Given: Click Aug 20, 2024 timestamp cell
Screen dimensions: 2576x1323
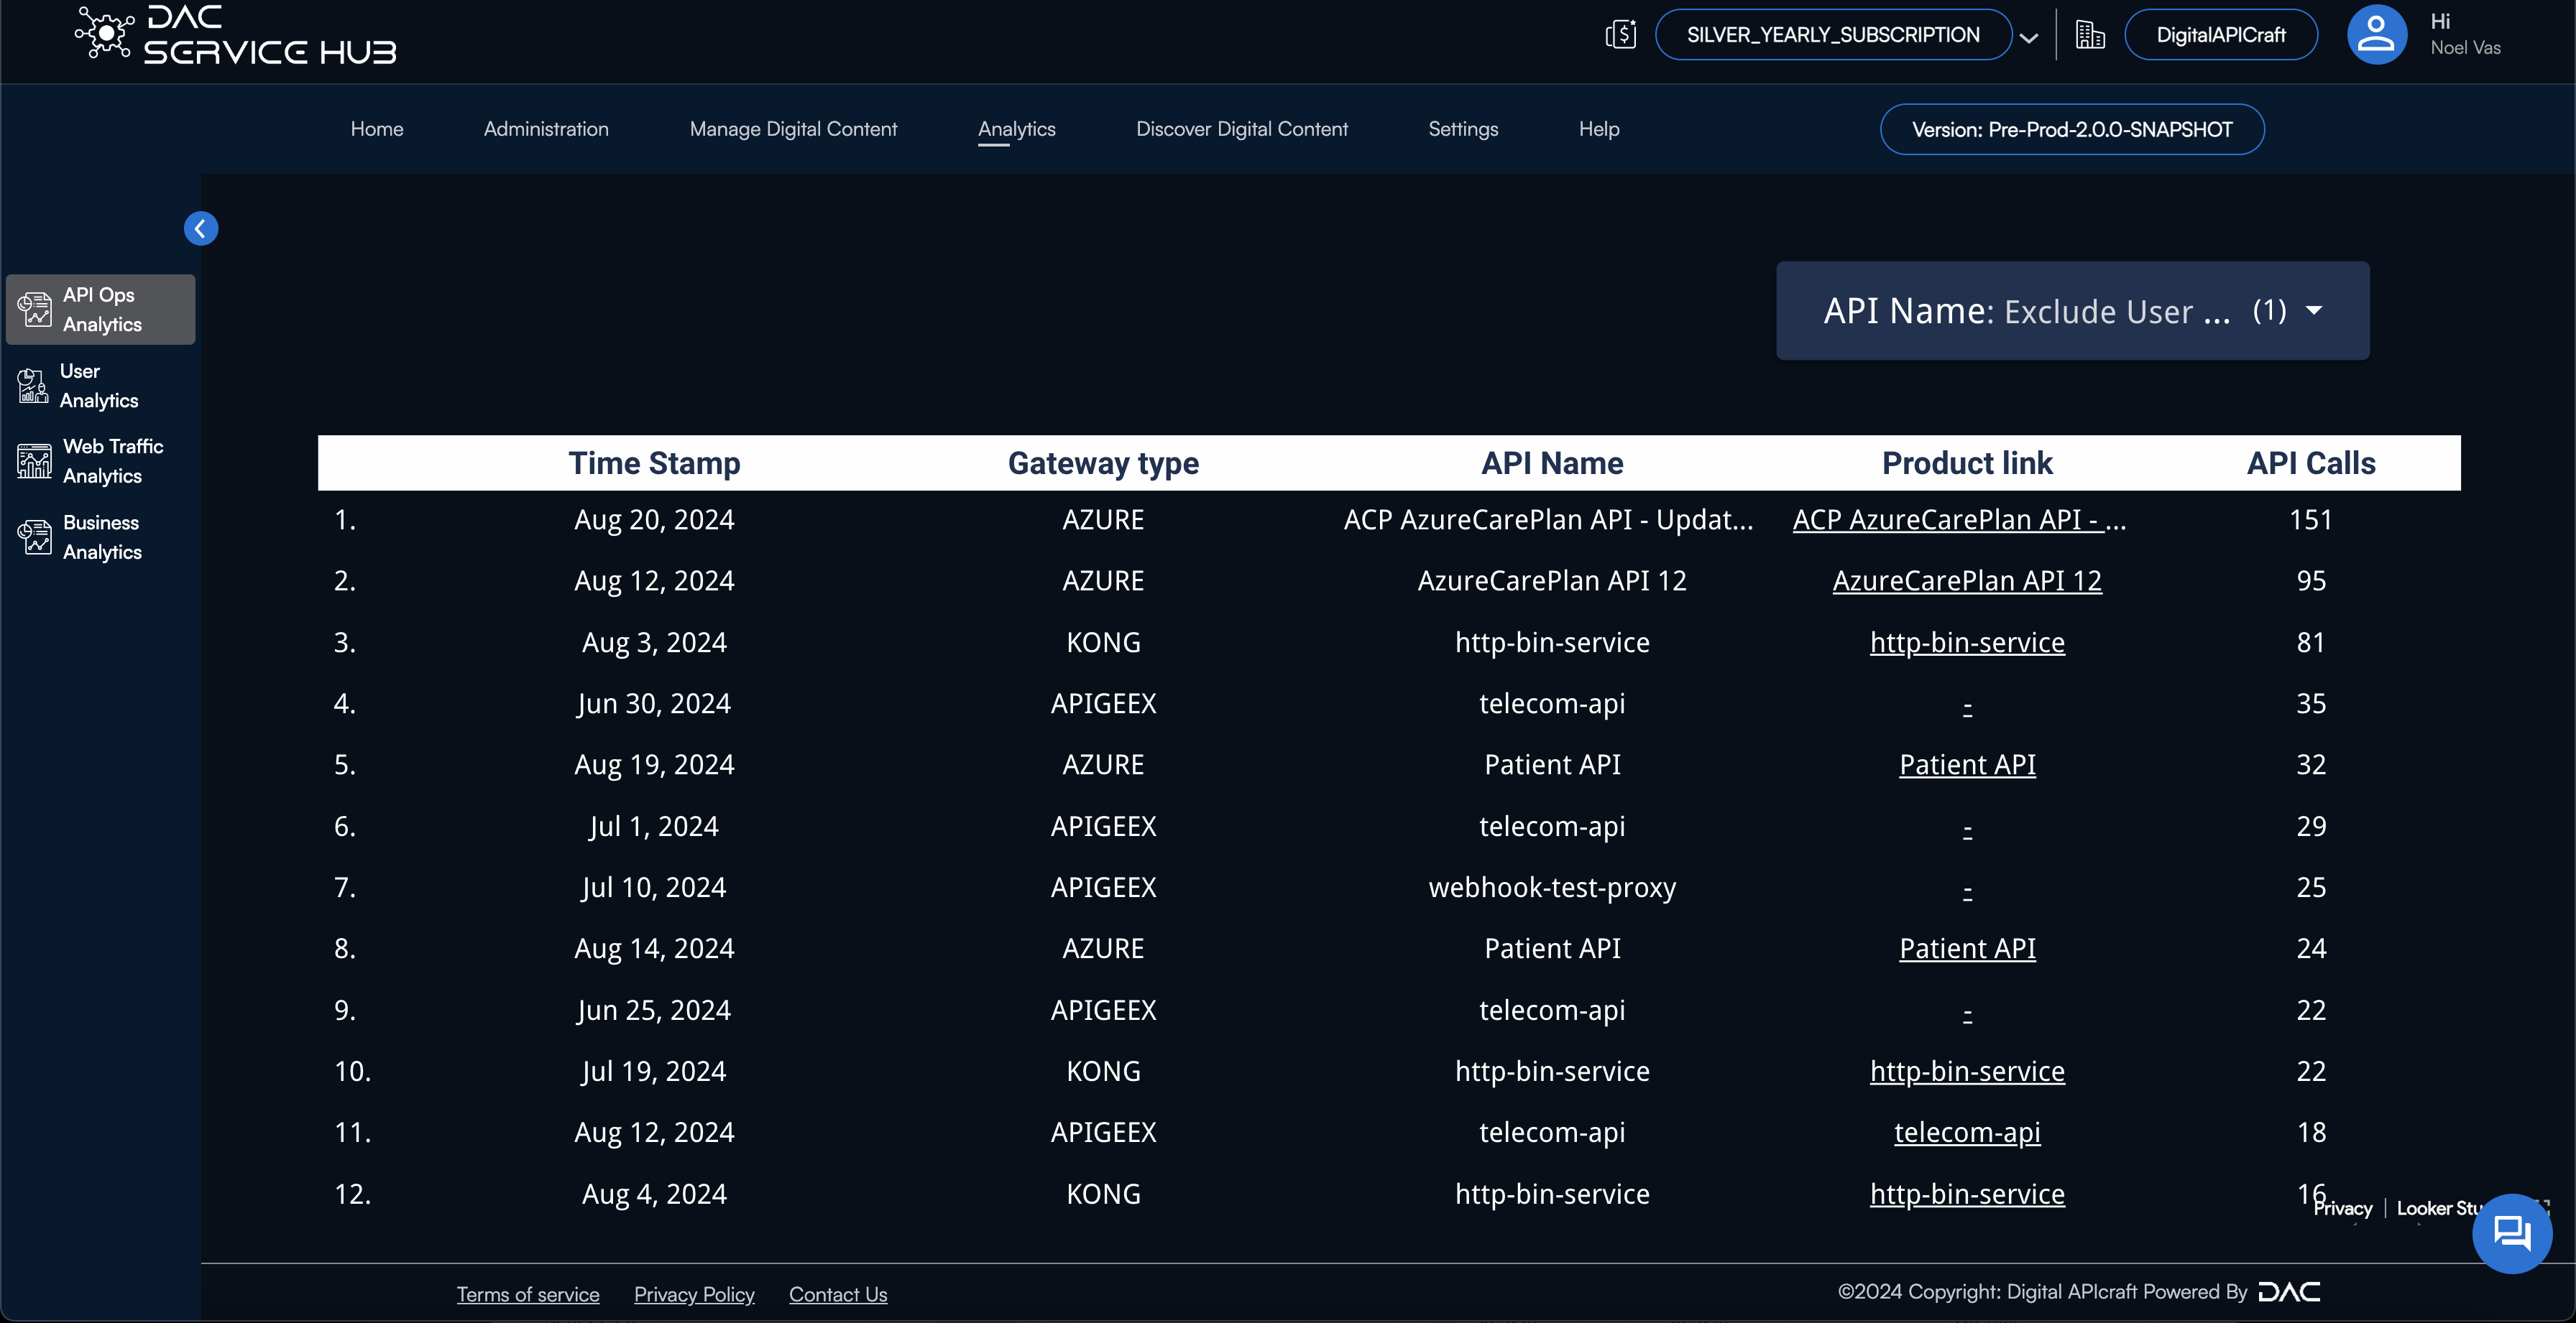Looking at the screenshot, I should pyautogui.click(x=654, y=519).
